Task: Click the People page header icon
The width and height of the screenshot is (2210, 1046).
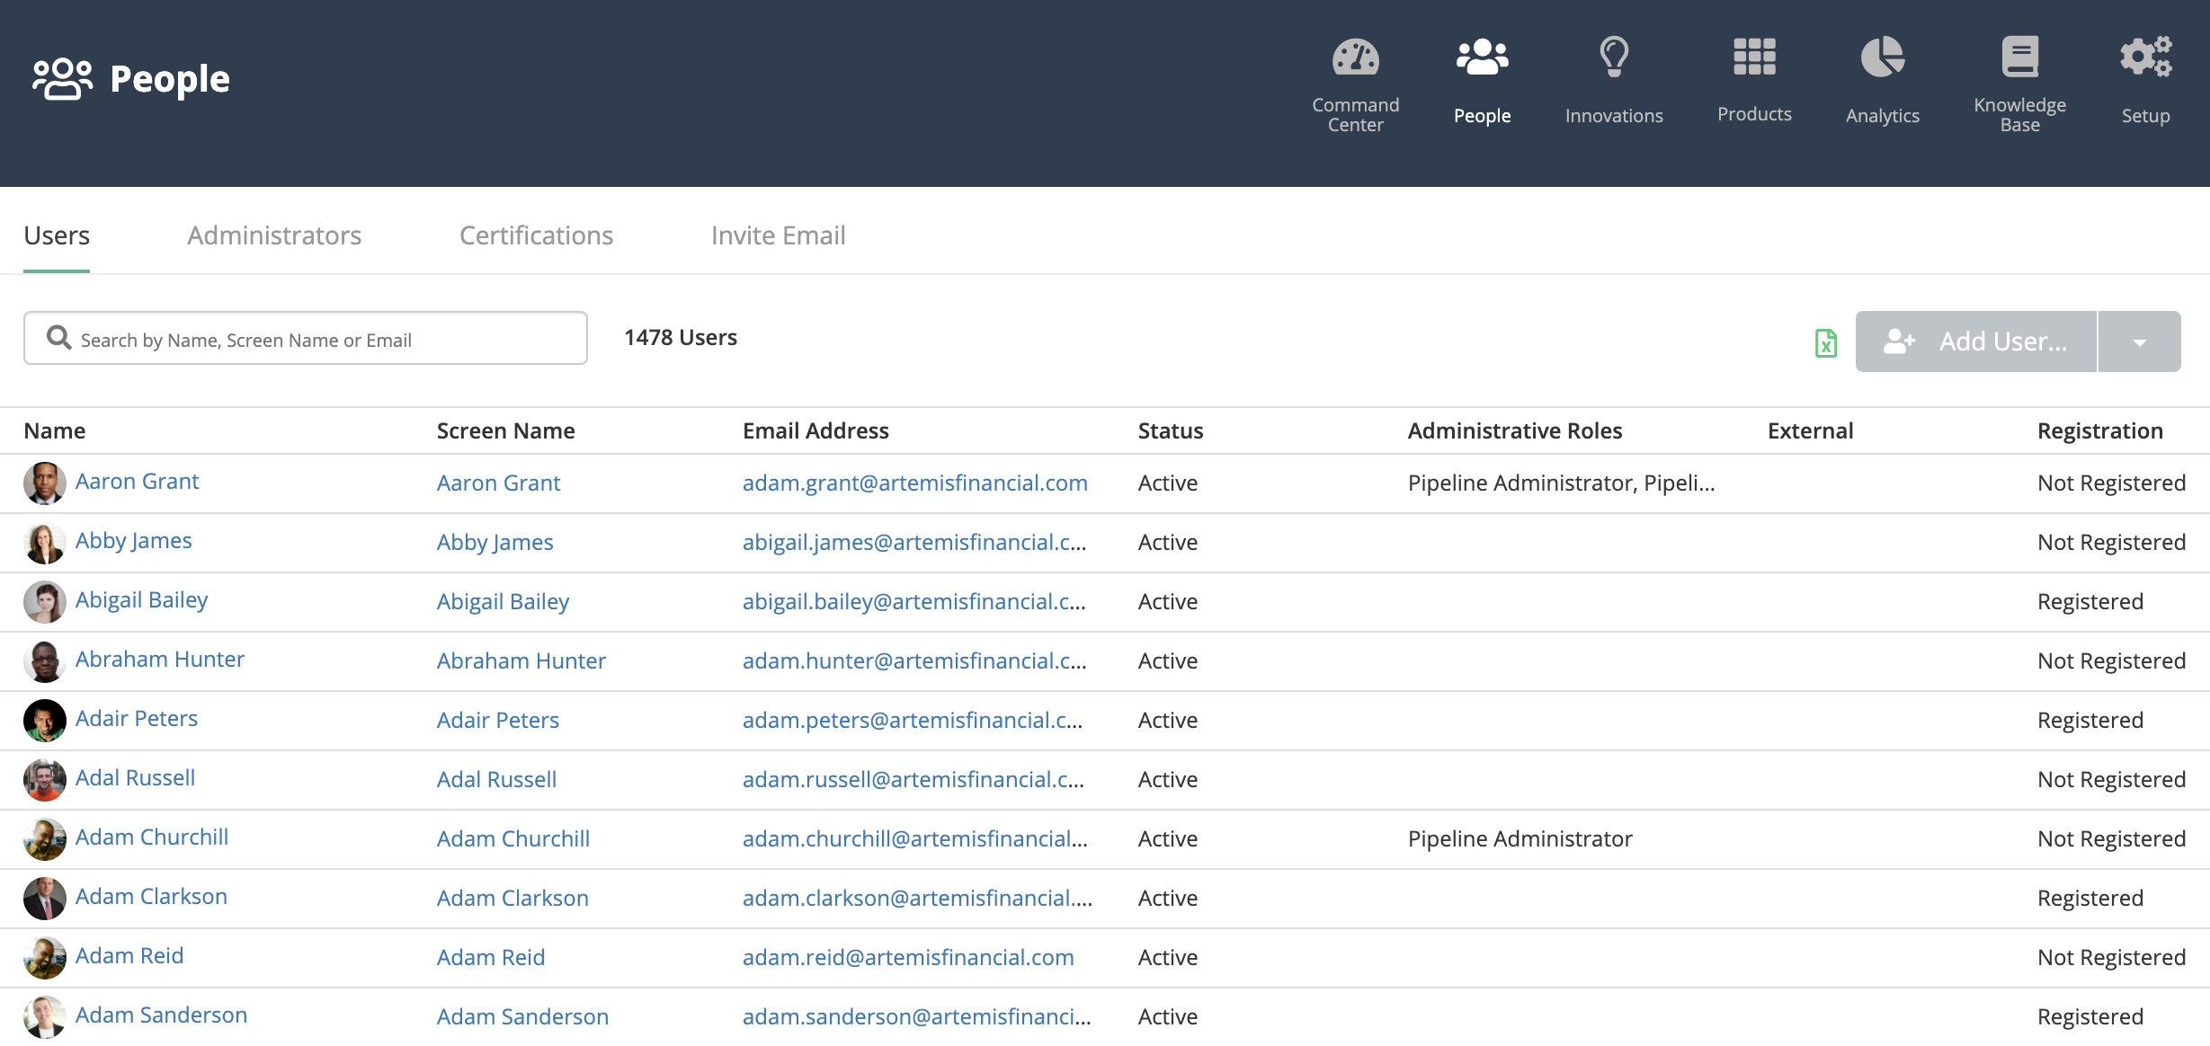Action: 62,79
